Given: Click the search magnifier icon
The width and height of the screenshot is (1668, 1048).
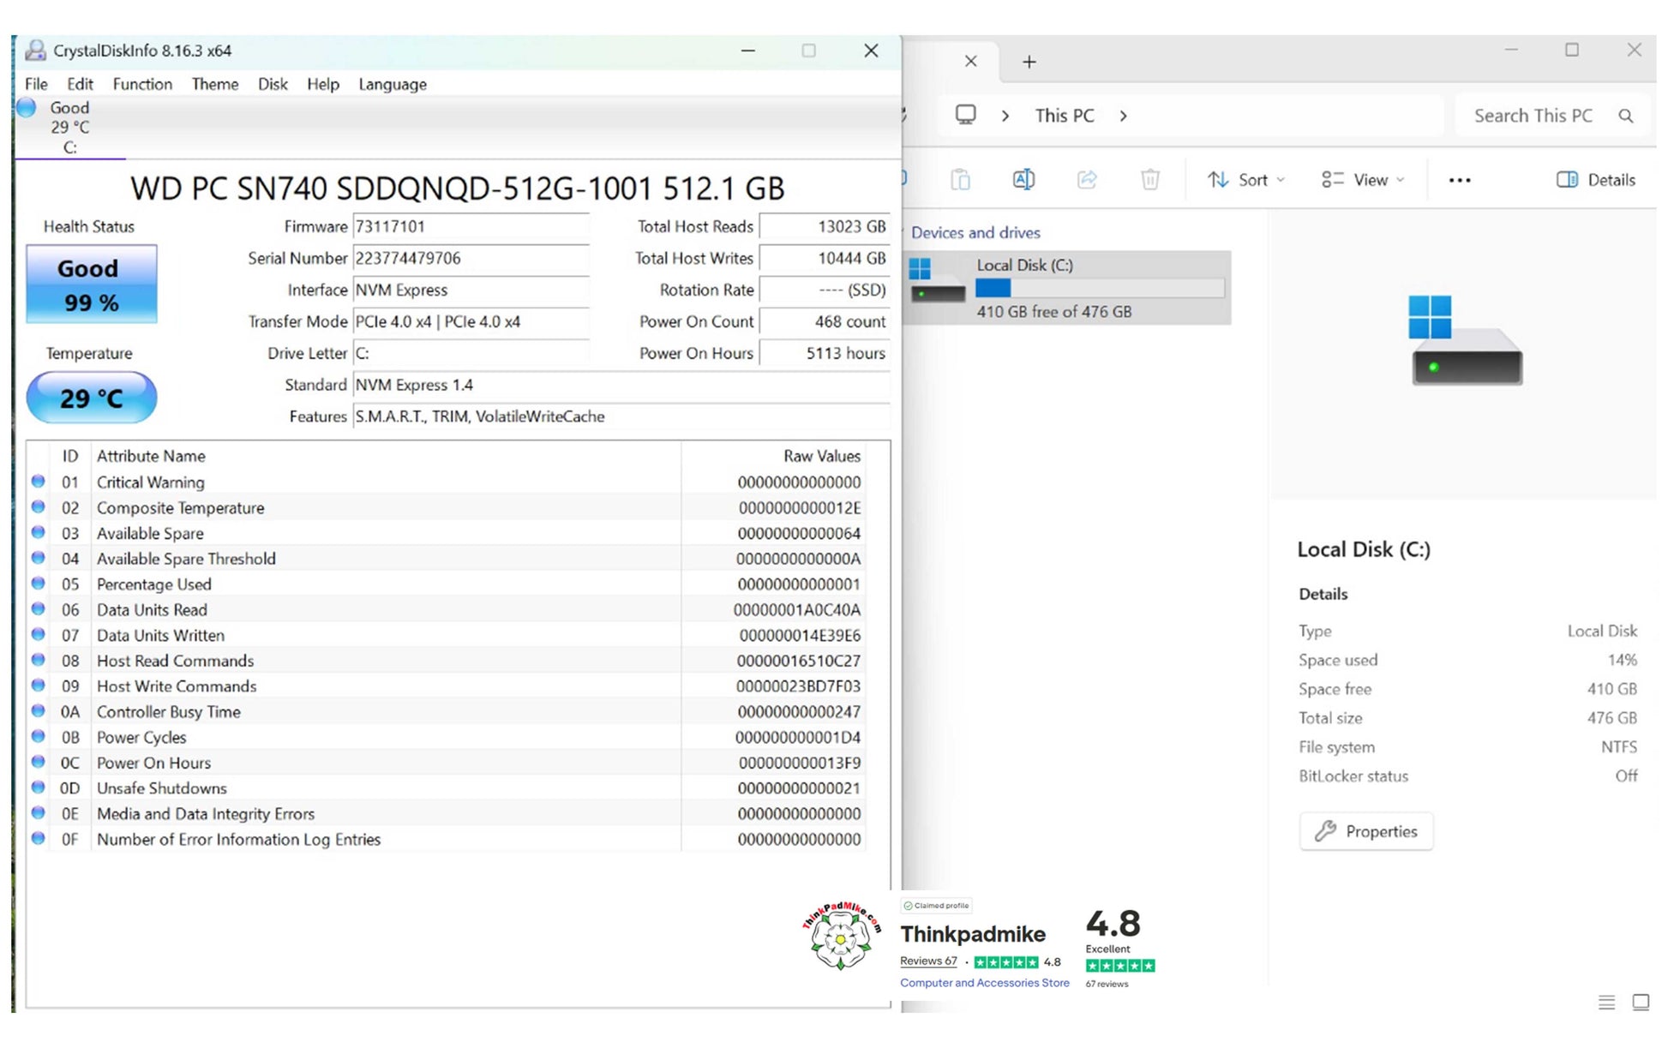Looking at the screenshot, I should click(1625, 117).
